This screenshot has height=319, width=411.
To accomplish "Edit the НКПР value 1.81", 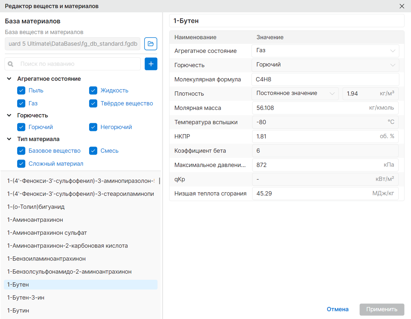I will pyautogui.click(x=325, y=136).
